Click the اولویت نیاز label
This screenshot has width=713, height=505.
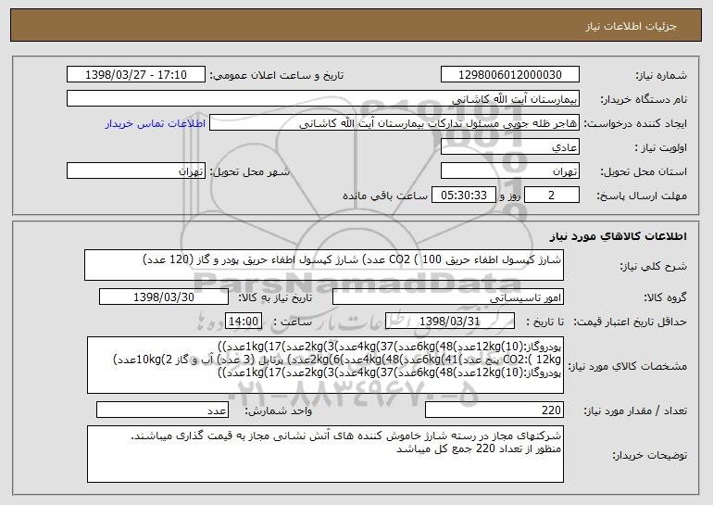tap(661, 148)
